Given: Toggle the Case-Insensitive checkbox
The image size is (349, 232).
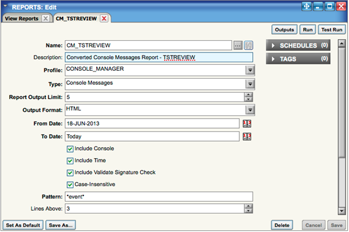Looking at the screenshot, I should click(x=70, y=185).
